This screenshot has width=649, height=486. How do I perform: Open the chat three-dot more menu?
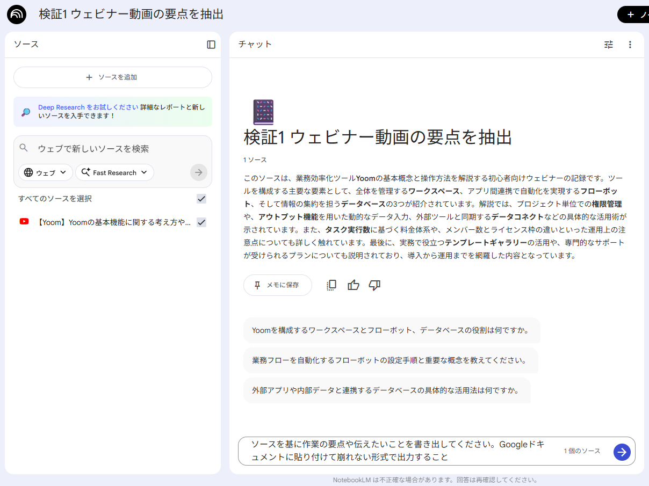click(630, 45)
